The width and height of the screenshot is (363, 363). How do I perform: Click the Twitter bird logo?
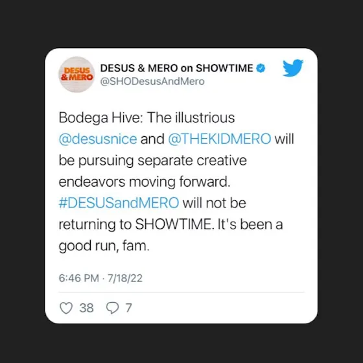293,68
